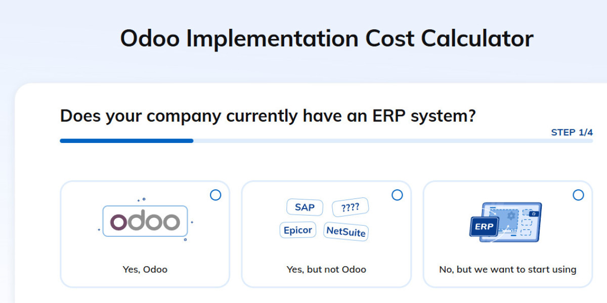
Task: Click the 'Yes, but not Odoo' label
Action: (326, 269)
